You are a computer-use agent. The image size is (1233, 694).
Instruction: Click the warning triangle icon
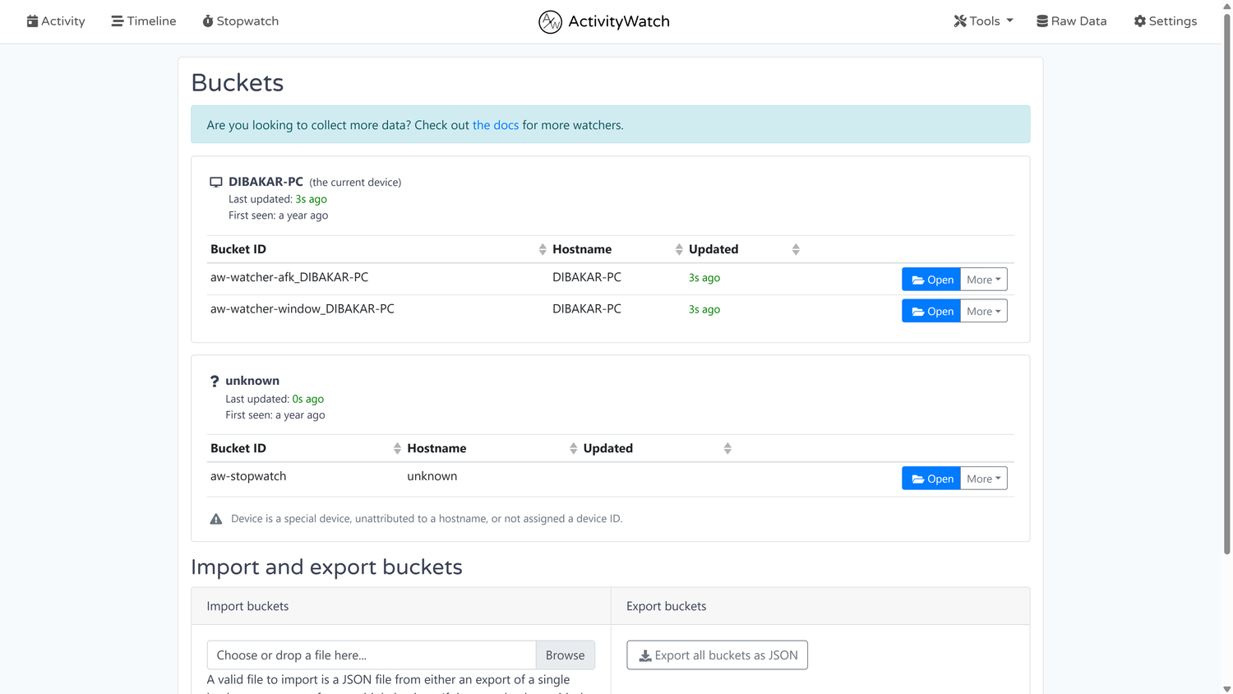pos(216,519)
